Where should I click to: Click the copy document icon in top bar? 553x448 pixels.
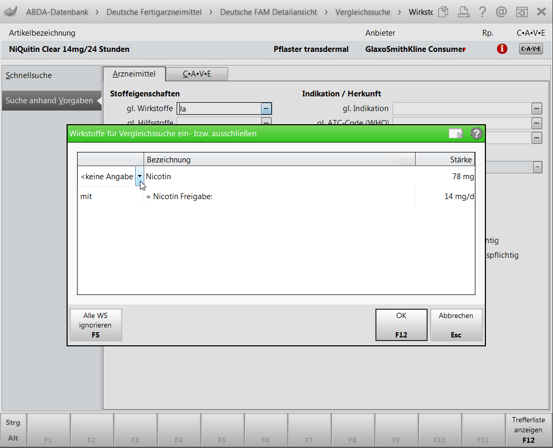tap(443, 12)
